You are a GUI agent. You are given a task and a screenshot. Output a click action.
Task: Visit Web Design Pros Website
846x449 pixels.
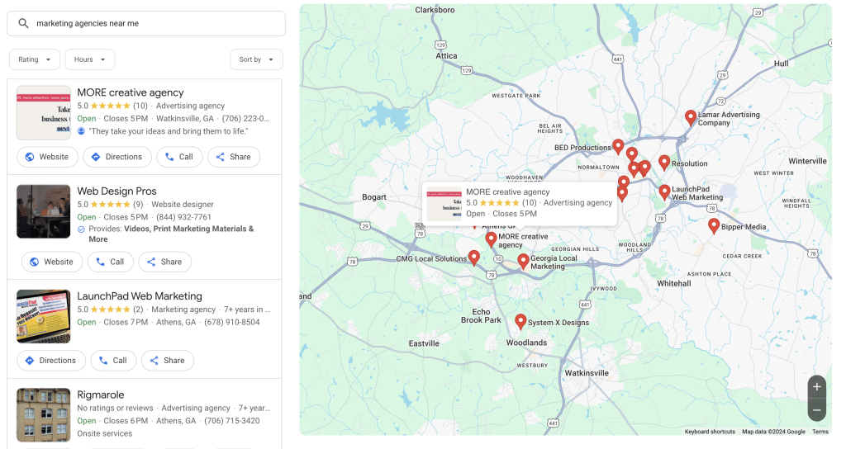coord(52,262)
